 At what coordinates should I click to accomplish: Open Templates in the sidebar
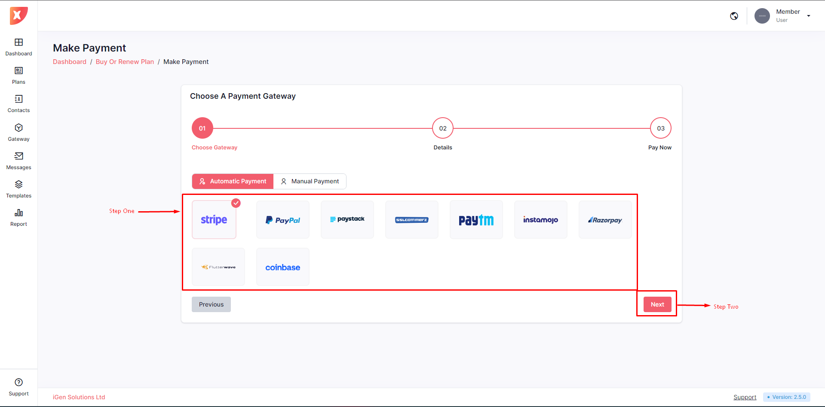pos(18,189)
